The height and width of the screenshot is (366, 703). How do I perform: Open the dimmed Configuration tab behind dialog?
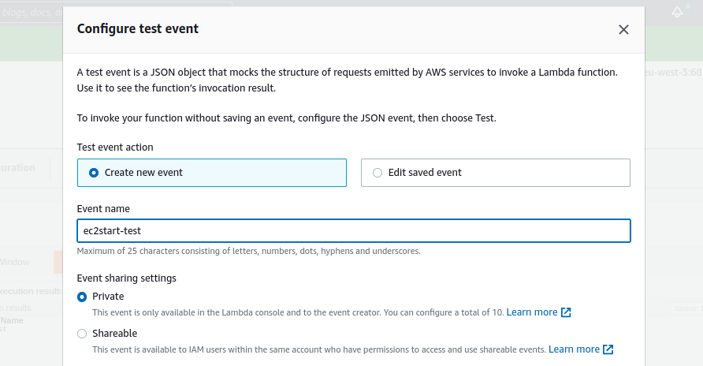[17, 168]
